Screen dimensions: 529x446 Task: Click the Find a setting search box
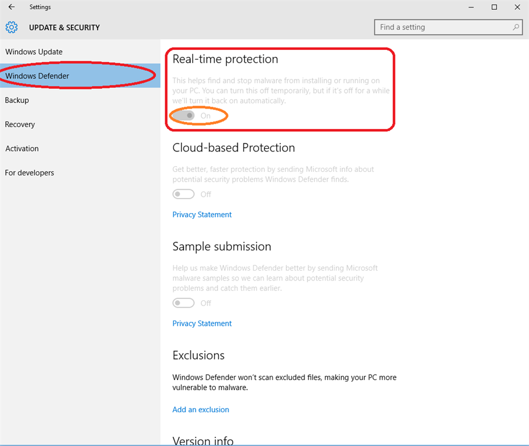click(444, 27)
